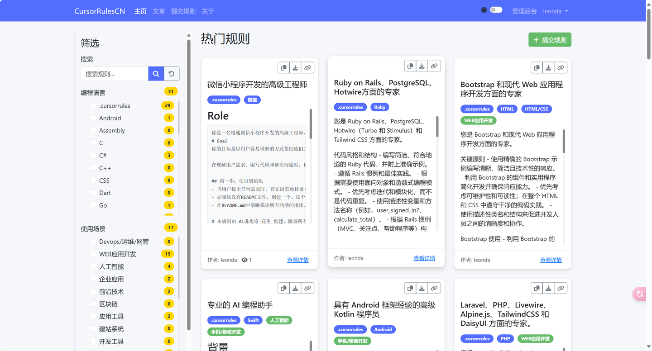Viewport: 652px width, 351px height.
Task: Click the 搜索规则 search input
Action: click(x=115, y=74)
